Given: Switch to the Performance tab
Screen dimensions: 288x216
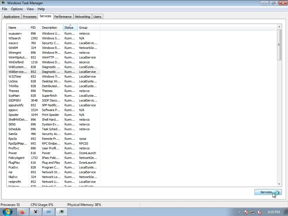Looking at the screenshot, I should point(63,17).
